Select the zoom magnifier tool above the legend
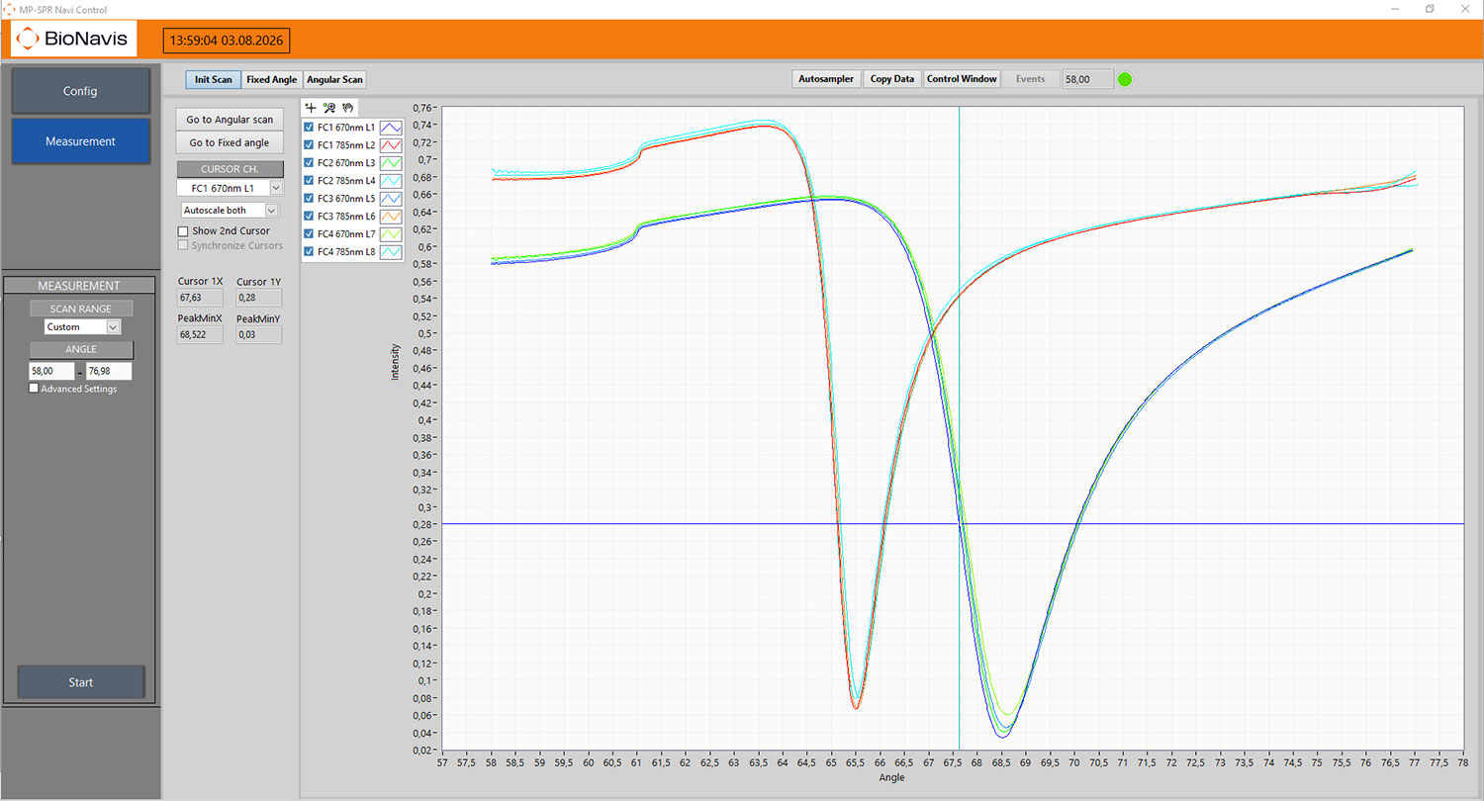Image resolution: width=1484 pixels, height=801 pixels. tap(329, 108)
